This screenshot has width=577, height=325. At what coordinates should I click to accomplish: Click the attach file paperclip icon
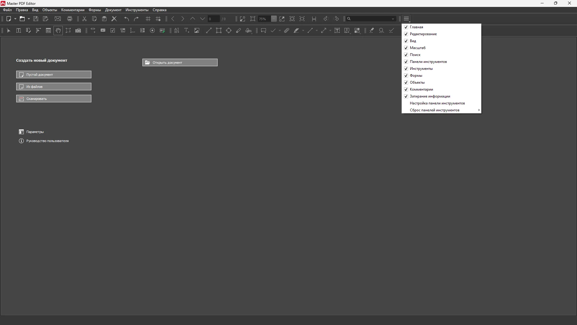click(287, 30)
